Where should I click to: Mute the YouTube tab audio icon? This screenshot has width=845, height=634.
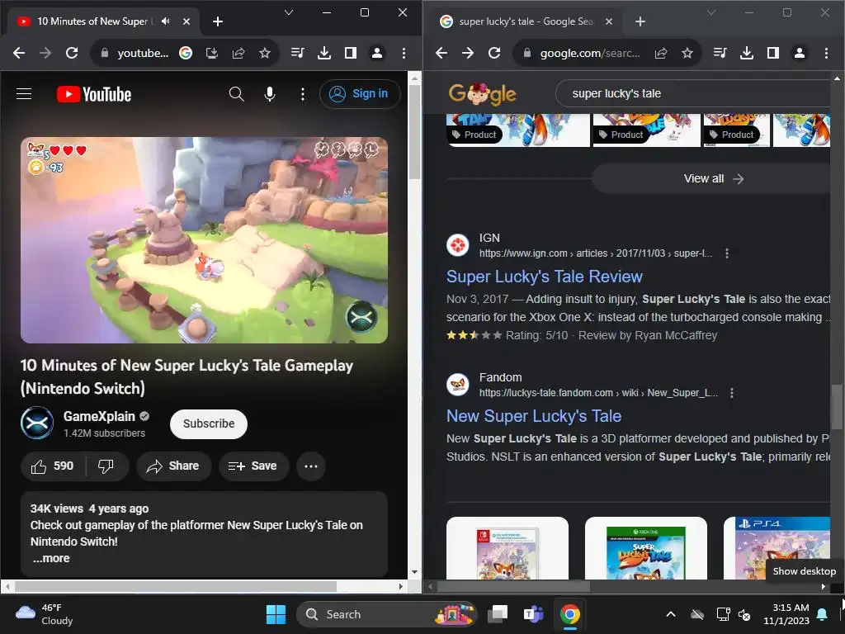(165, 21)
